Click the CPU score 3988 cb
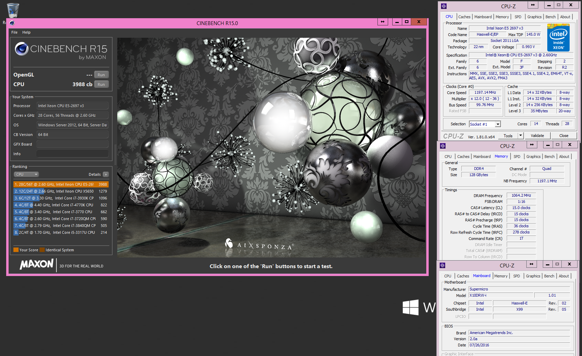The width and height of the screenshot is (582, 356). point(82,84)
